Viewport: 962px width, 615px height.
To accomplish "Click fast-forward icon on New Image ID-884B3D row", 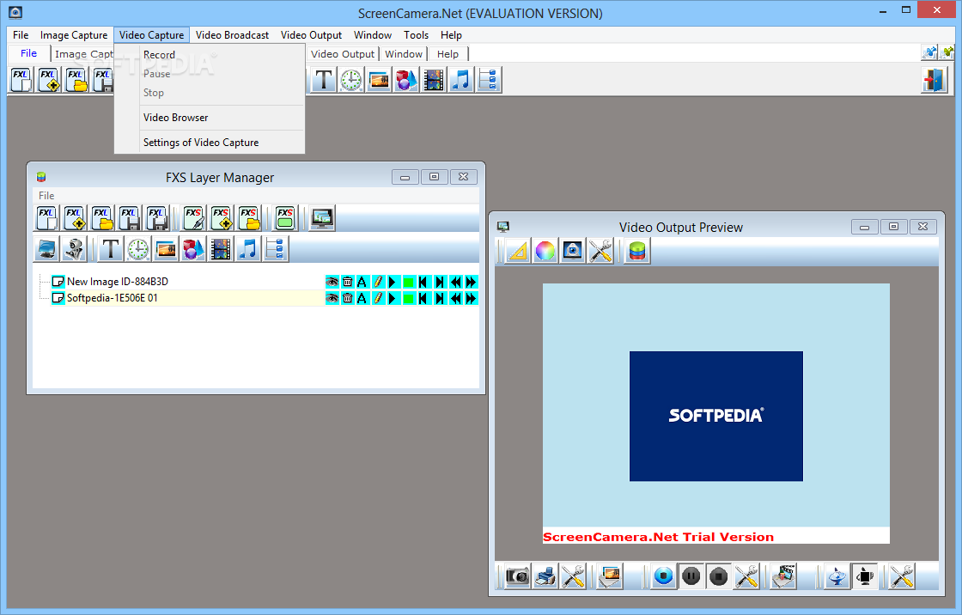I will pyautogui.click(x=471, y=282).
